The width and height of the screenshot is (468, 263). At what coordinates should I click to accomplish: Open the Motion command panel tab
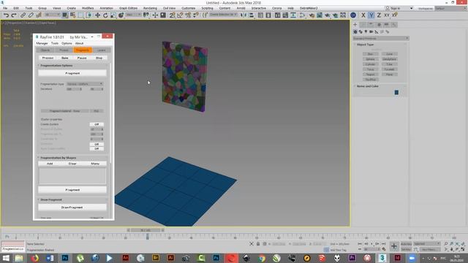379,24
